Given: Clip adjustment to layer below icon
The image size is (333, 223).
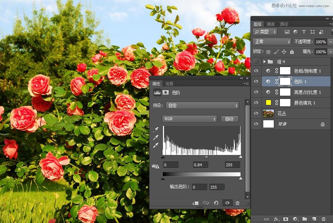Looking at the screenshot, I should (195, 203).
